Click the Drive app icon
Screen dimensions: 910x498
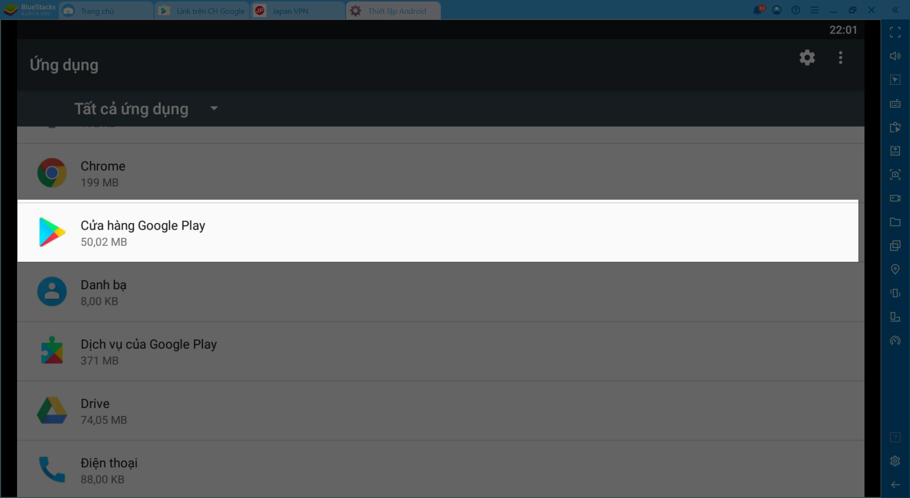[x=52, y=411]
